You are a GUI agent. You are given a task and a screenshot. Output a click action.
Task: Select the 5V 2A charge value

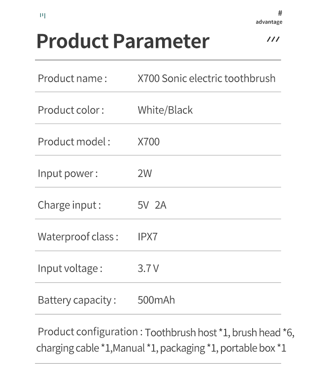(152, 205)
